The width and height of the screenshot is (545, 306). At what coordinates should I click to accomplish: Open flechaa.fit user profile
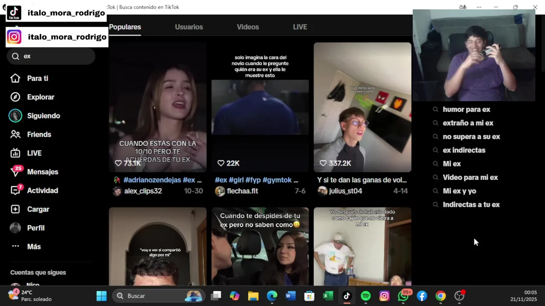pyautogui.click(x=242, y=191)
